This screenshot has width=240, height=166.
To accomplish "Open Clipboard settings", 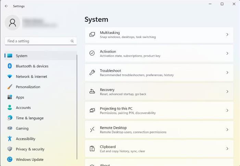I will (159, 149).
